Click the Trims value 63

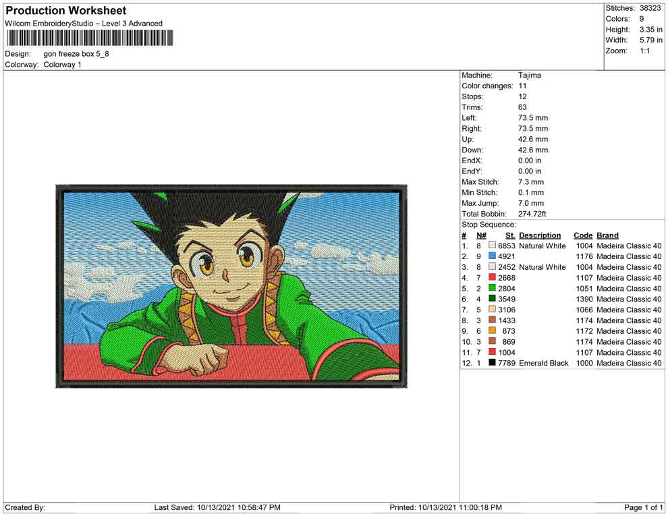click(522, 107)
